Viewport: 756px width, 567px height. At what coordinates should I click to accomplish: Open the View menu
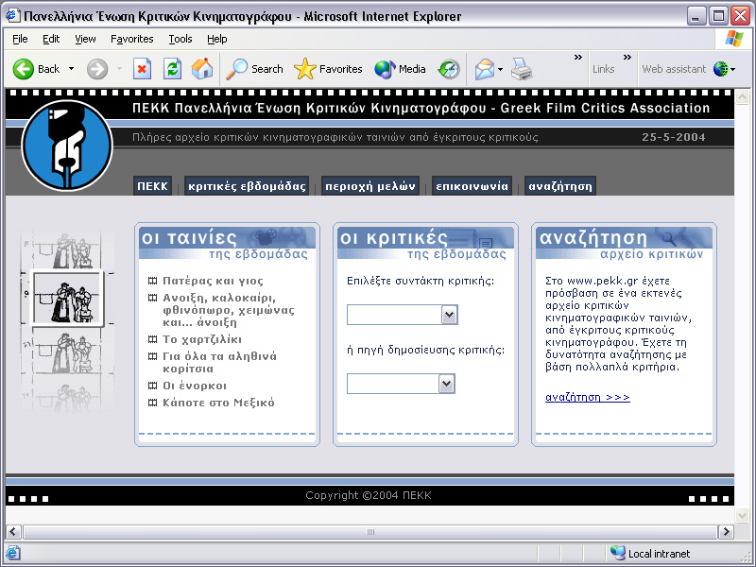coord(85,39)
